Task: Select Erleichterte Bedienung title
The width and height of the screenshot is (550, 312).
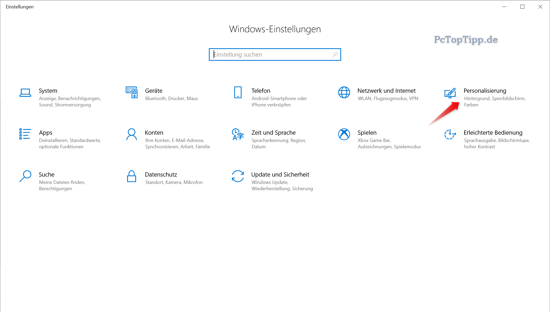Action: click(493, 133)
